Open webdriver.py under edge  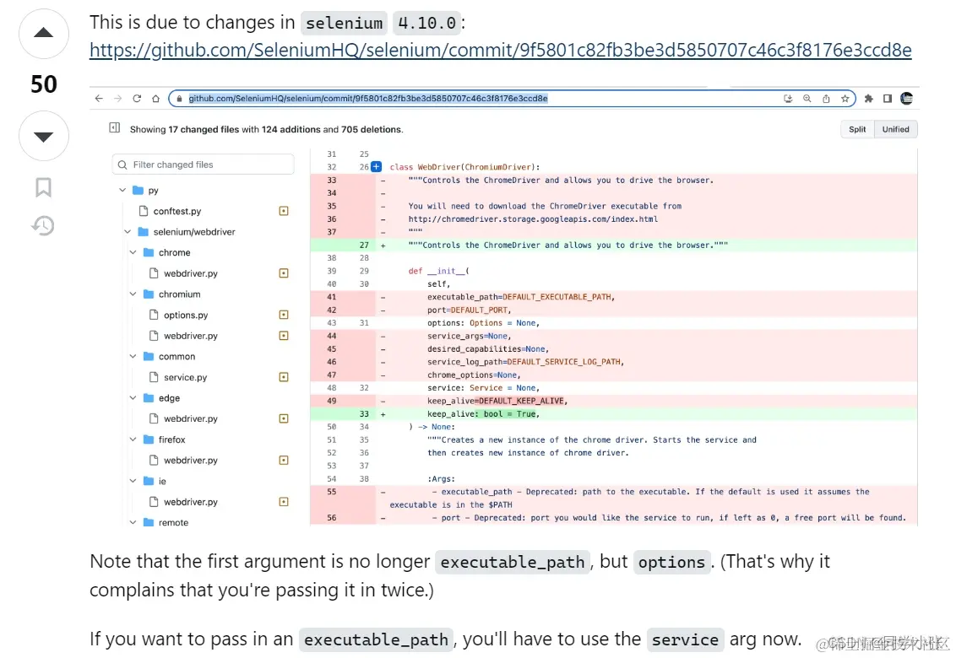click(x=190, y=418)
